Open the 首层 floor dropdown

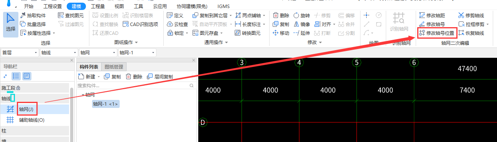point(20,52)
